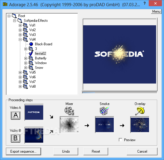This screenshot has height=160, width=164.
Task: Click the Video B thumbnail
Action: pos(34,135)
